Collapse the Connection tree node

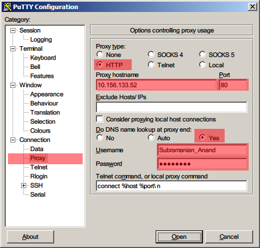coord(13,140)
